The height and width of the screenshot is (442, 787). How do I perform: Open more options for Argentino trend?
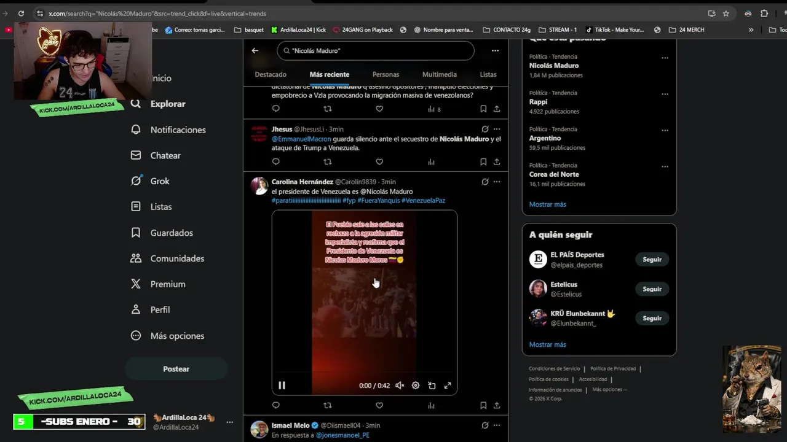(665, 130)
